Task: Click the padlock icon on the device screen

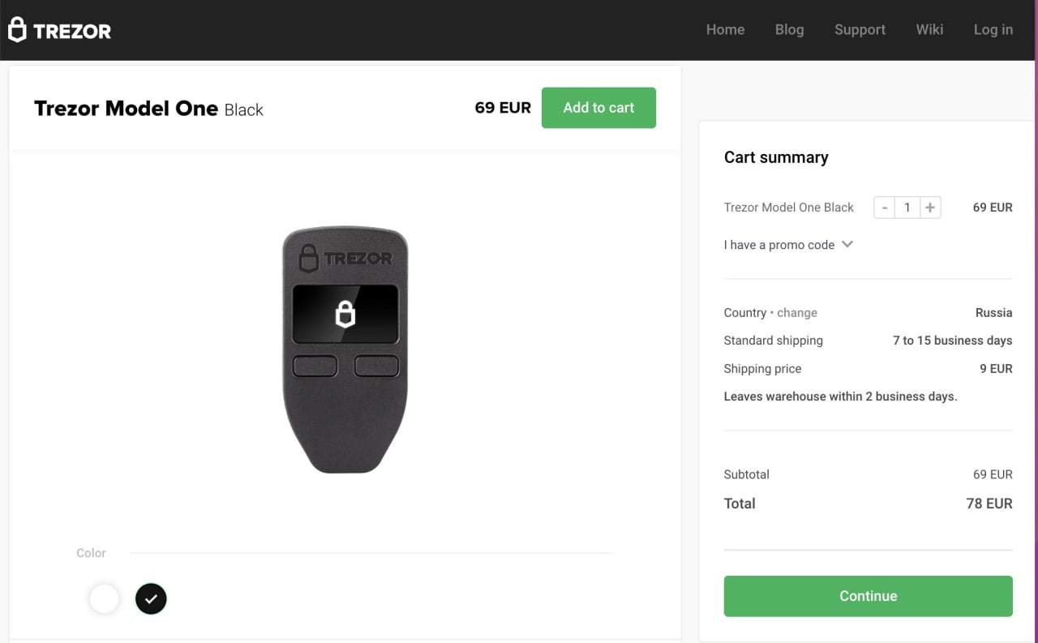Action: (x=345, y=314)
